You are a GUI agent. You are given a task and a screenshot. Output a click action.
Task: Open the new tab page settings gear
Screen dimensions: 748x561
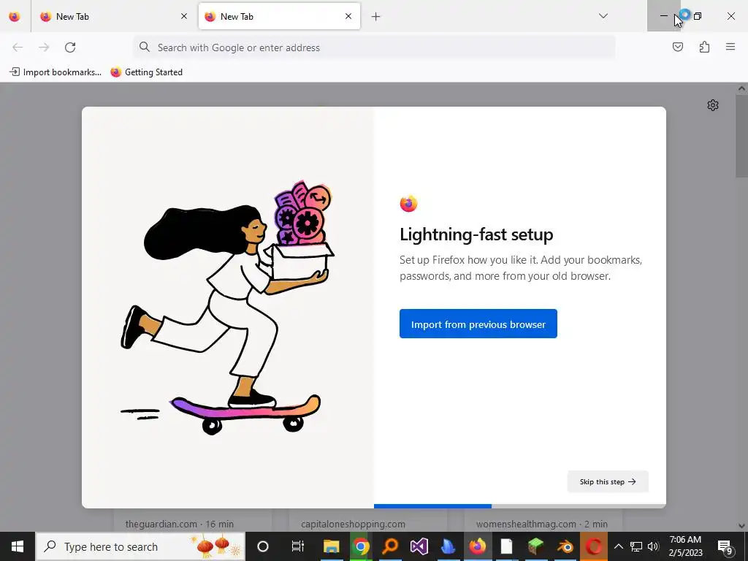click(713, 105)
